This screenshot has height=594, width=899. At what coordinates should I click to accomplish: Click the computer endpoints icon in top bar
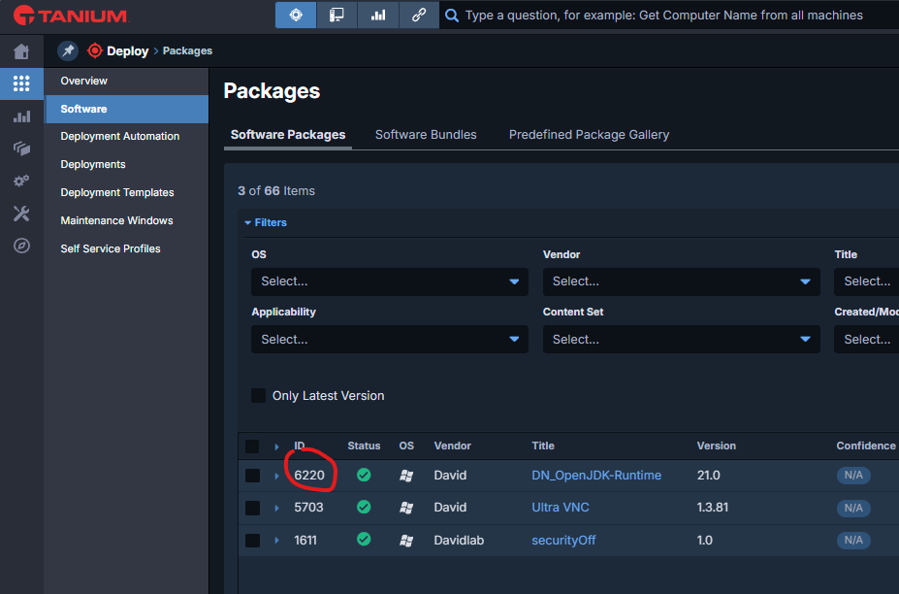pos(337,16)
